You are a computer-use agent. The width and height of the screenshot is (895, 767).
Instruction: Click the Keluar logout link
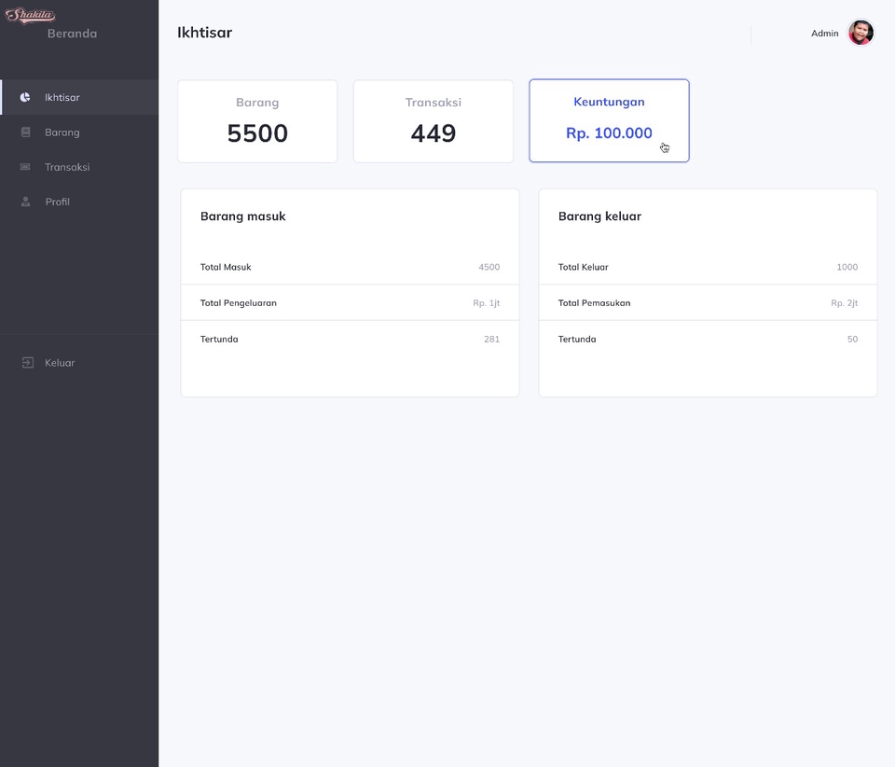tap(59, 363)
